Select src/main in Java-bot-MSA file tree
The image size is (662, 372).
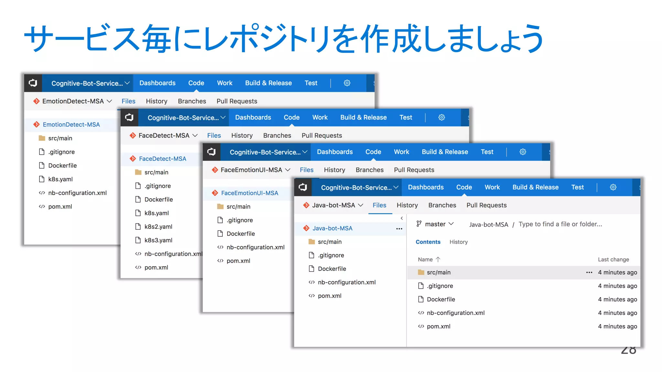click(329, 242)
